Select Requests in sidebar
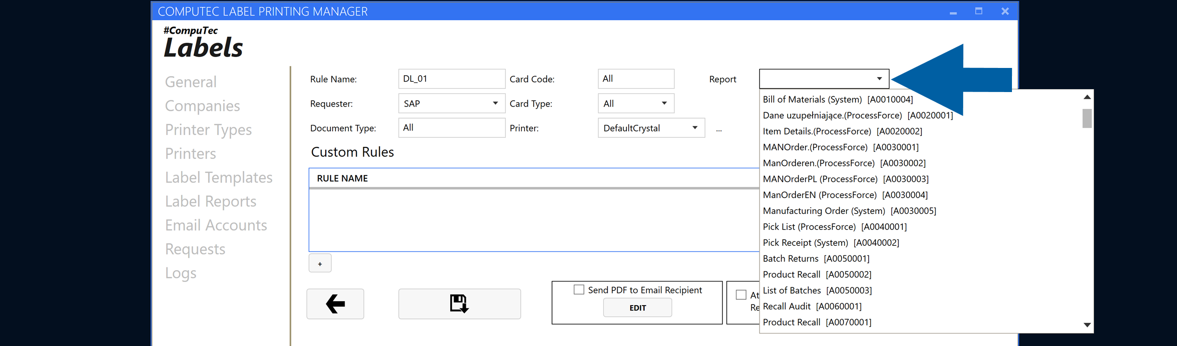The image size is (1177, 346). (195, 249)
